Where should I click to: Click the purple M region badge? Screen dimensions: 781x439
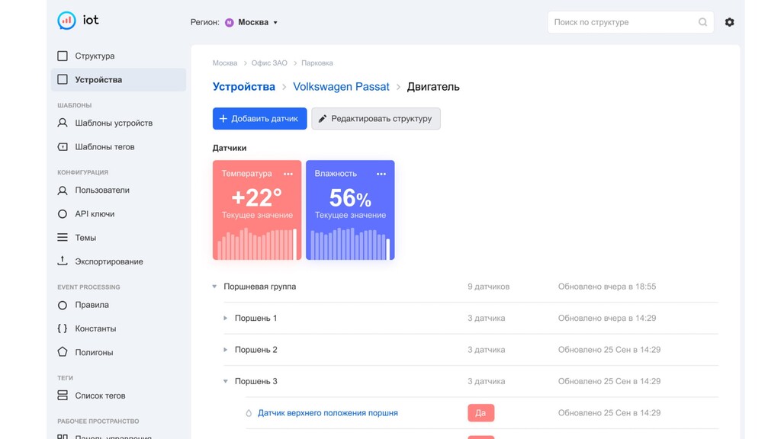229,22
